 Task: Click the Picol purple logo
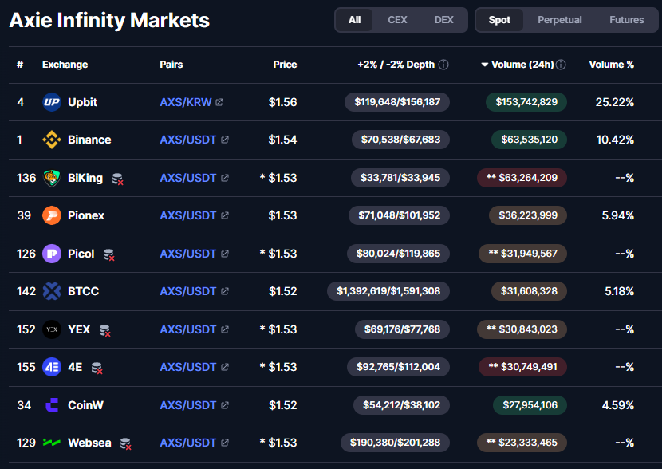52,254
